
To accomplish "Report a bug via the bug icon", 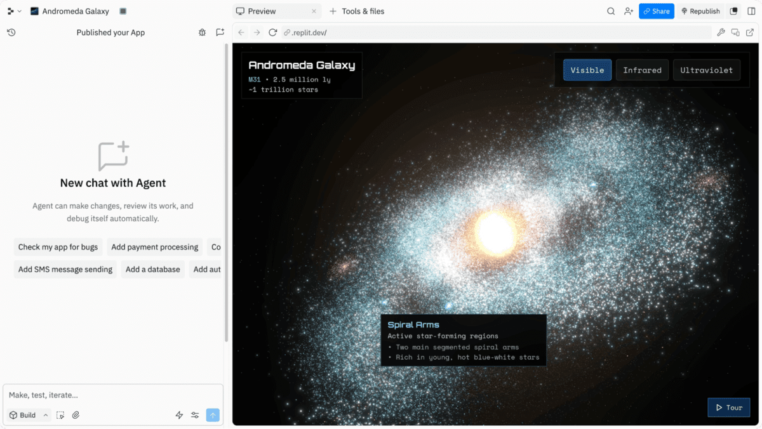I will click(202, 32).
